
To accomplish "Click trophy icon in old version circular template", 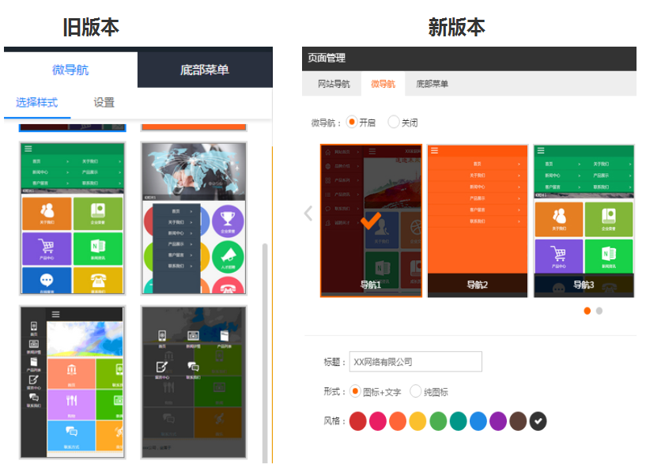I will pyautogui.click(x=228, y=217).
